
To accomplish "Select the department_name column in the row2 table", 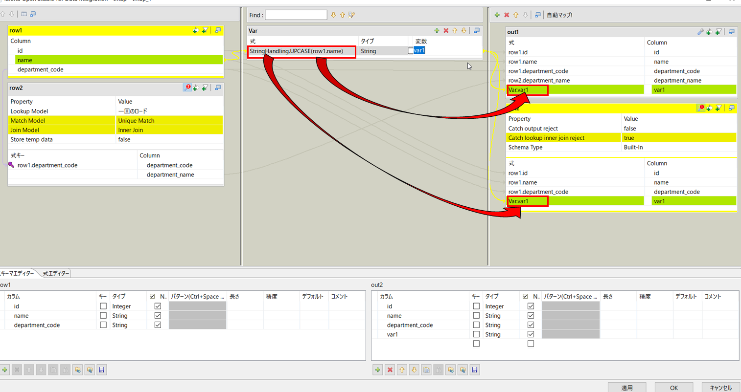I will coord(180,174).
